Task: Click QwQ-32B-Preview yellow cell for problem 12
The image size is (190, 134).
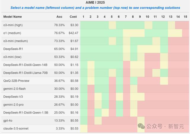Action: 164,81
